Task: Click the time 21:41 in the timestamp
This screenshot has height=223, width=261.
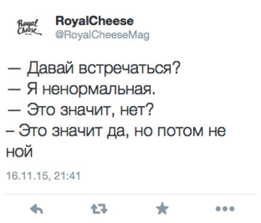Action: pyautogui.click(x=67, y=176)
